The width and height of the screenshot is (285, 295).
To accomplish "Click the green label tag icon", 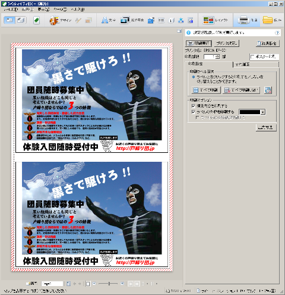I will 36,20.
